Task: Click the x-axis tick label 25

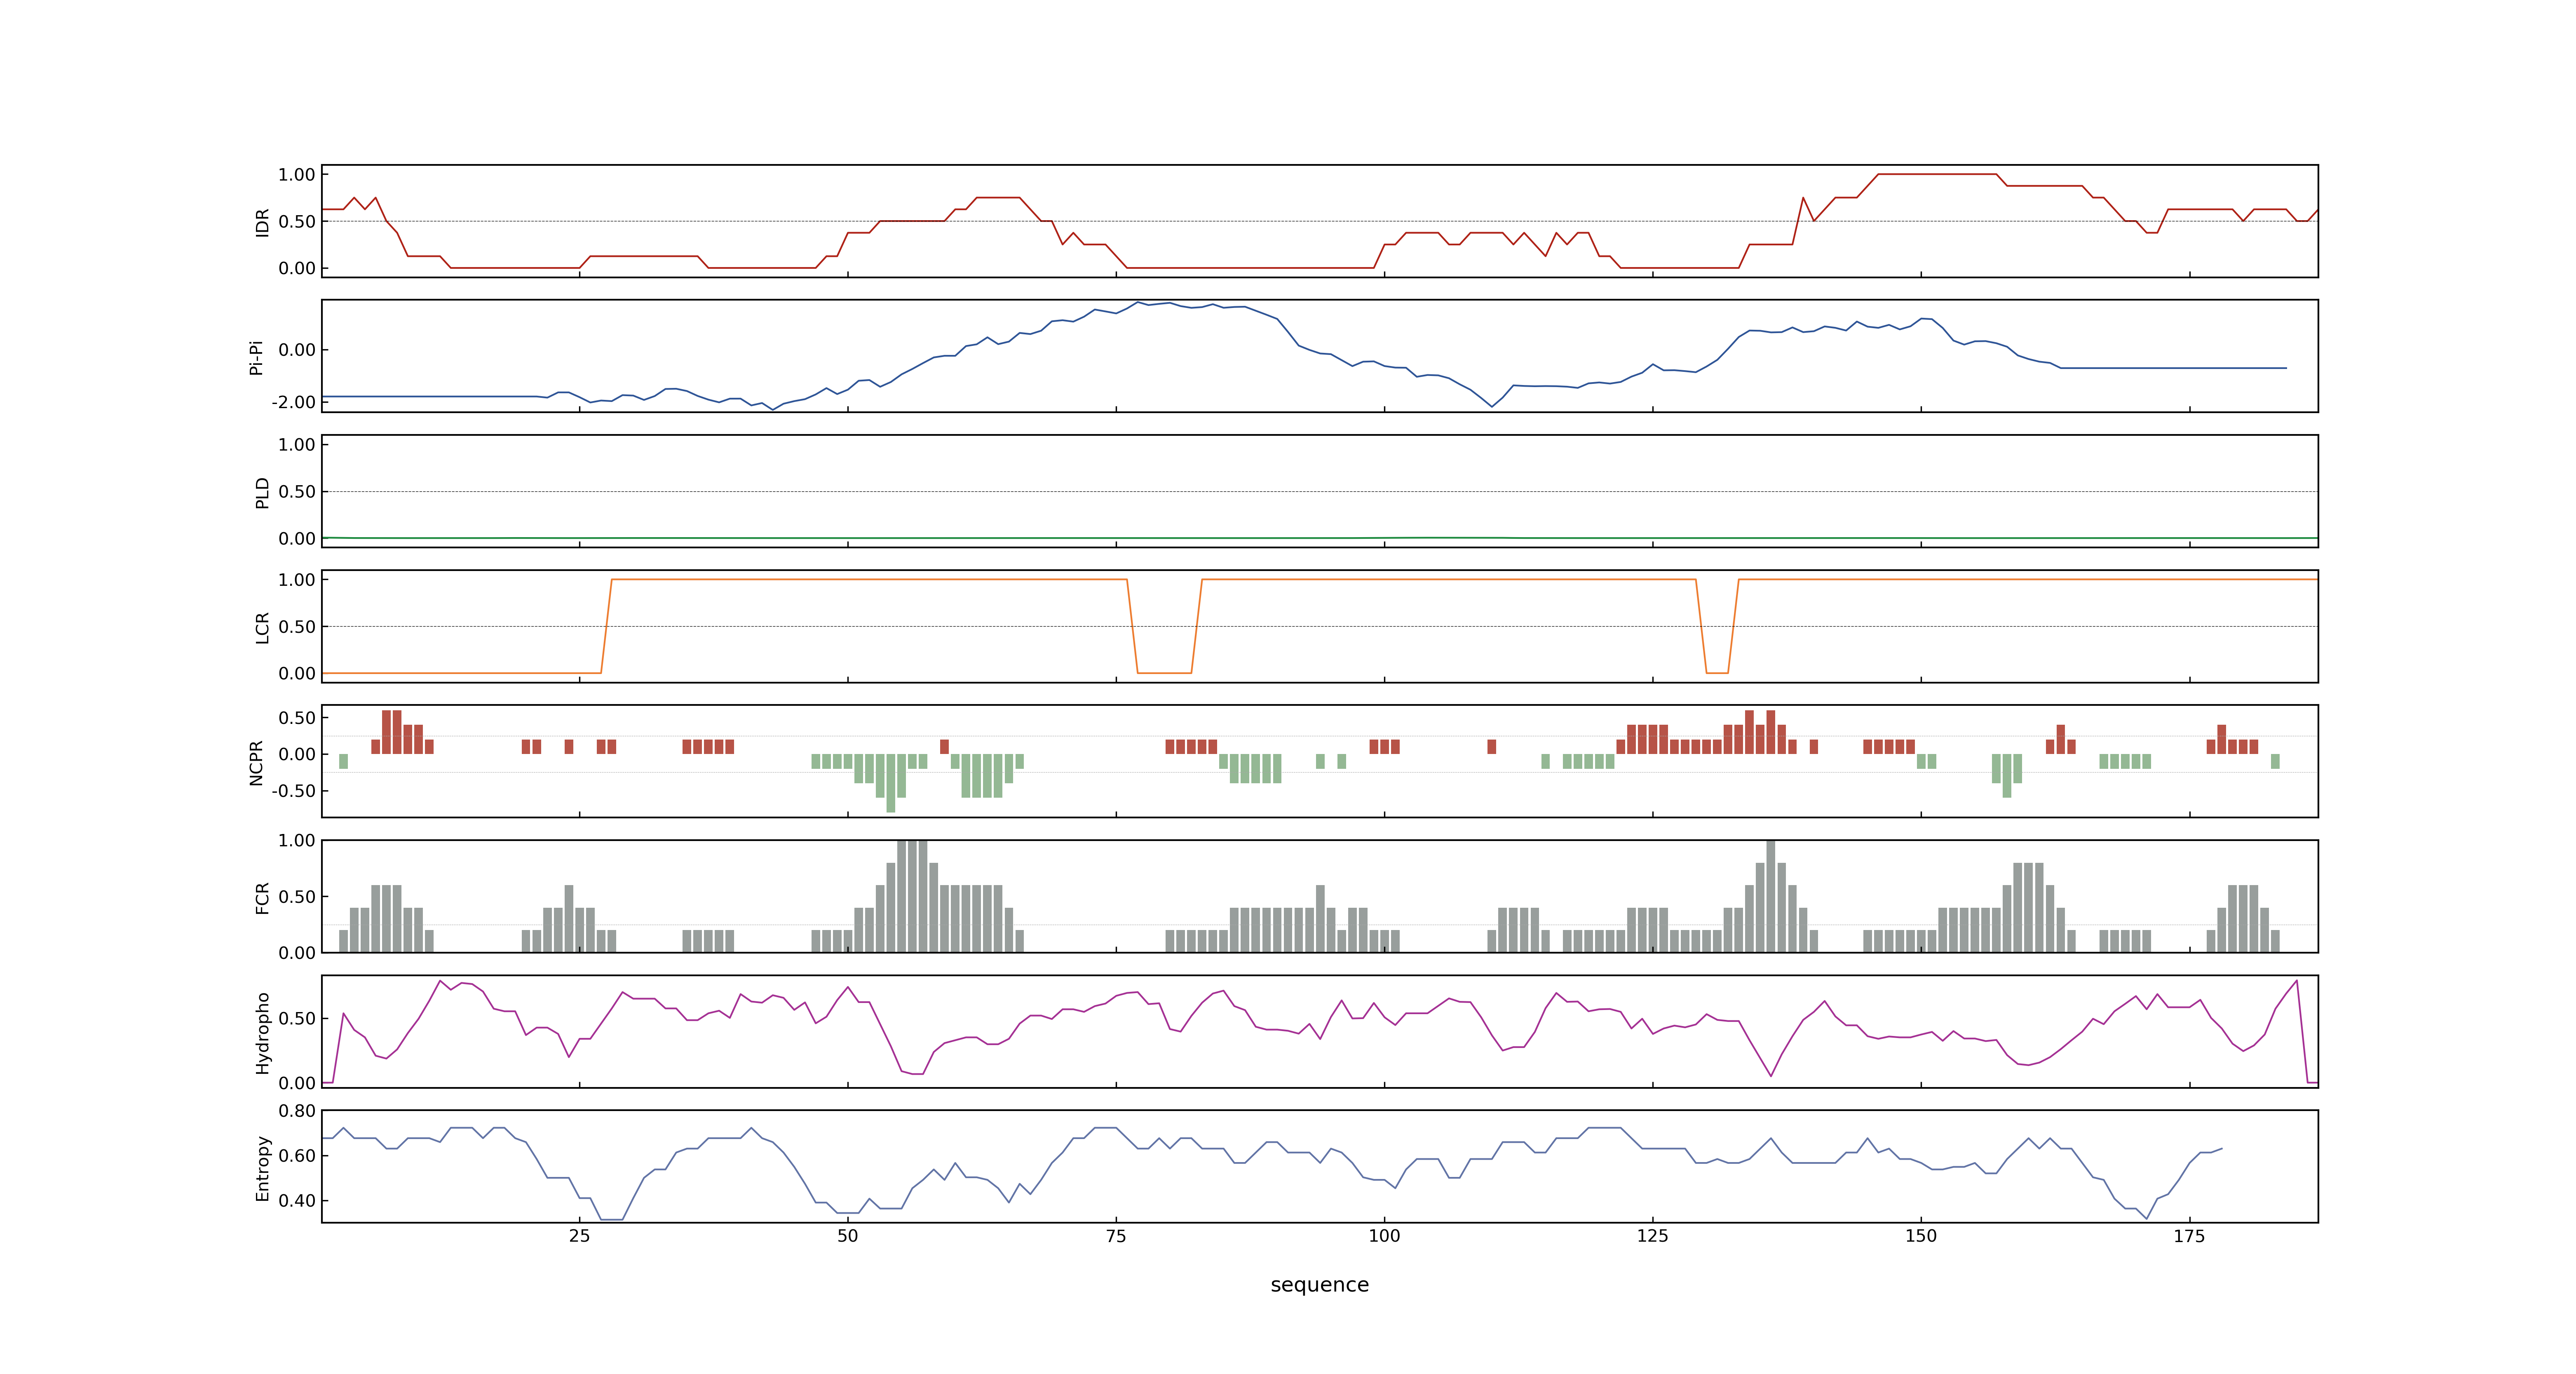Action: (579, 1236)
